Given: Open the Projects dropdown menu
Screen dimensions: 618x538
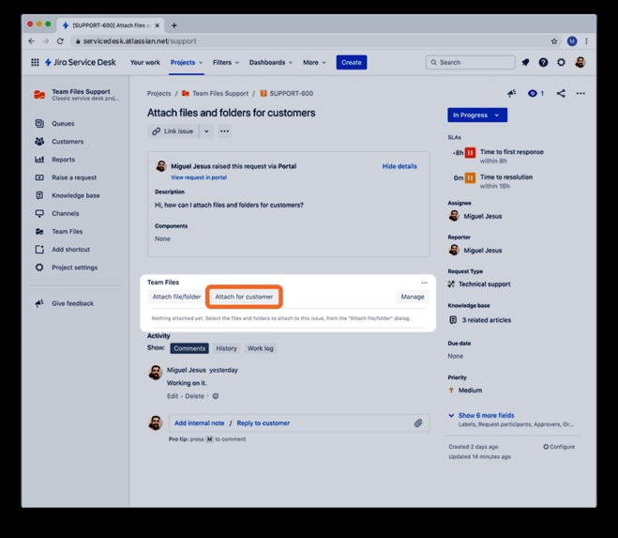Looking at the screenshot, I should [x=187, y=62].
